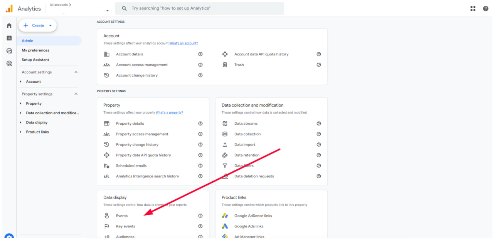Open the Reports bar chart icon

point(9,38)
